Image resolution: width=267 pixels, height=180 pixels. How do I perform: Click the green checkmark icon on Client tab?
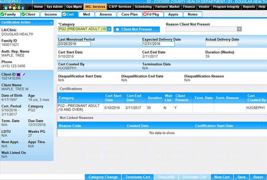coord(23,15)
